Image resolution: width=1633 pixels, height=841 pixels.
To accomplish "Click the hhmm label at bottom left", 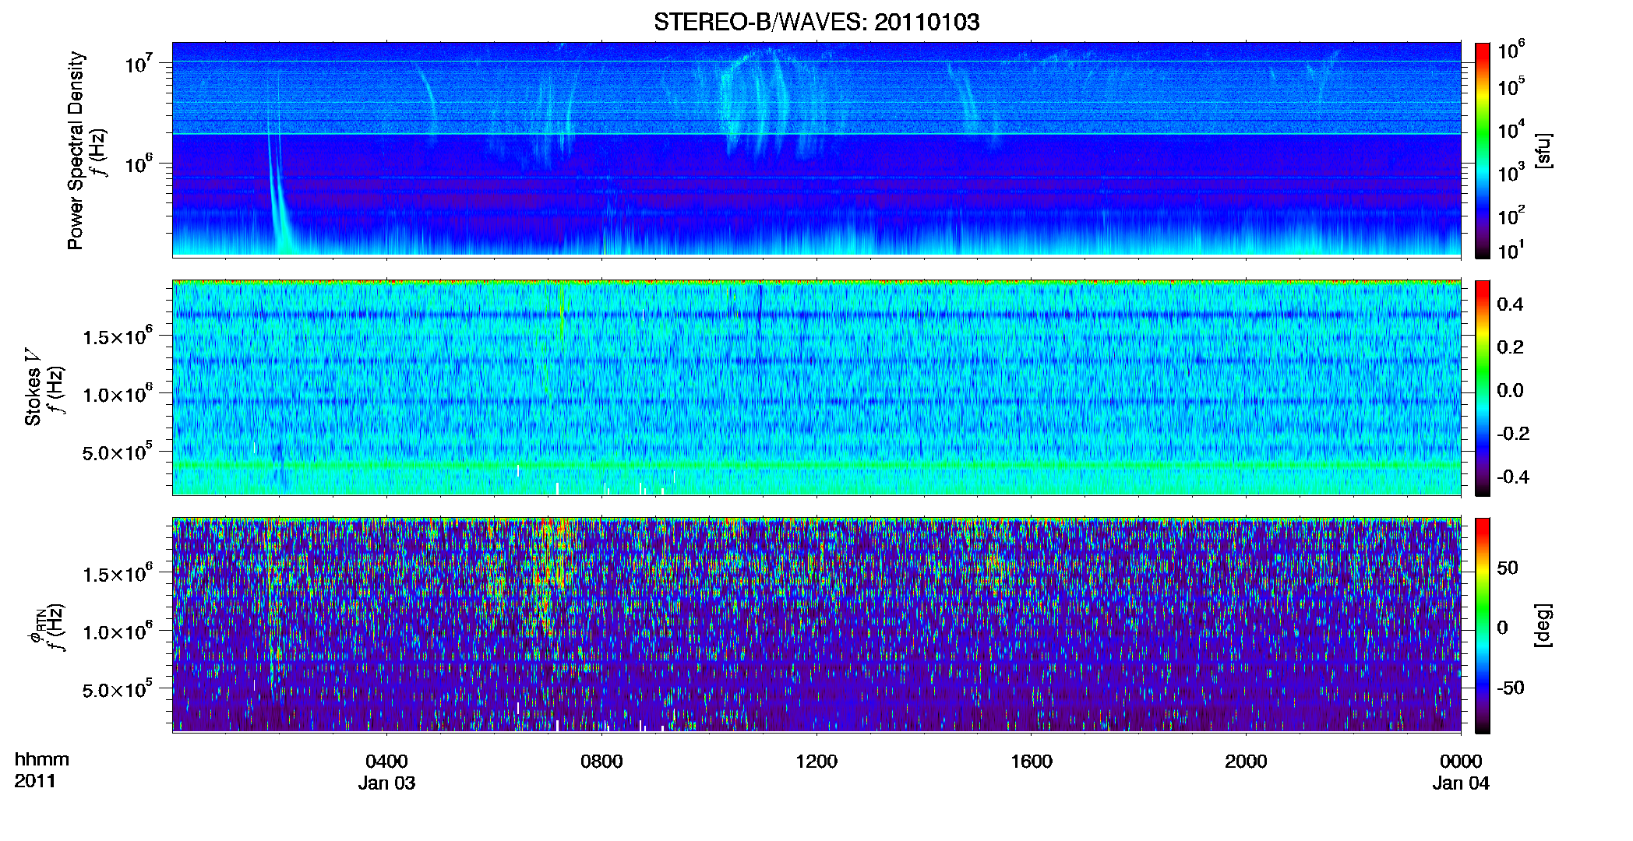I will (x=42, y=759).
